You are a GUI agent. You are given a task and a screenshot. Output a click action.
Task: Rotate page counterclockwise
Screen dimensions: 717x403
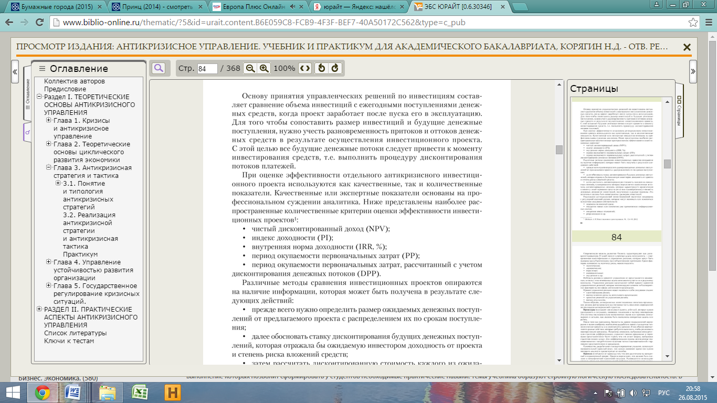tap(322, 68)
